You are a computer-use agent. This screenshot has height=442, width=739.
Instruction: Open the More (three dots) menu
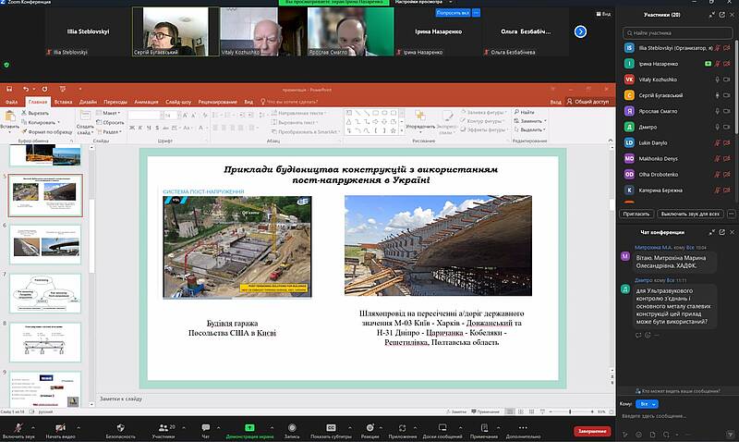[x=523, y=427]
